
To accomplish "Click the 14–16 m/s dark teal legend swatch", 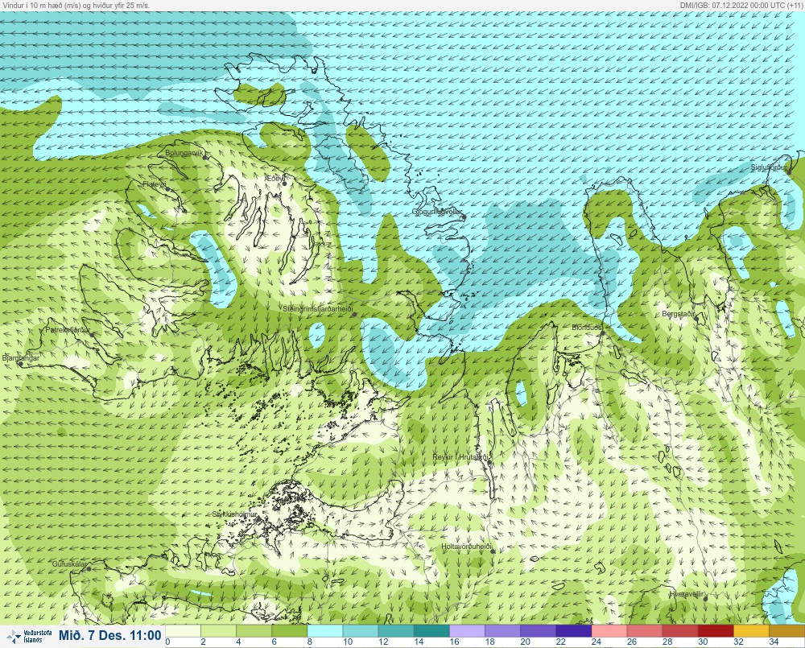I will [x=431, y=630].
